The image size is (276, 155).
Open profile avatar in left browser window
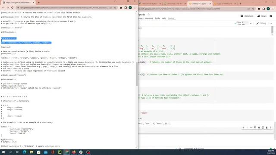(130, 8)
